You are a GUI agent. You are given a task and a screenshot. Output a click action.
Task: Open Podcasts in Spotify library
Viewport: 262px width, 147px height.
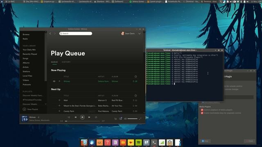[27, 85]
